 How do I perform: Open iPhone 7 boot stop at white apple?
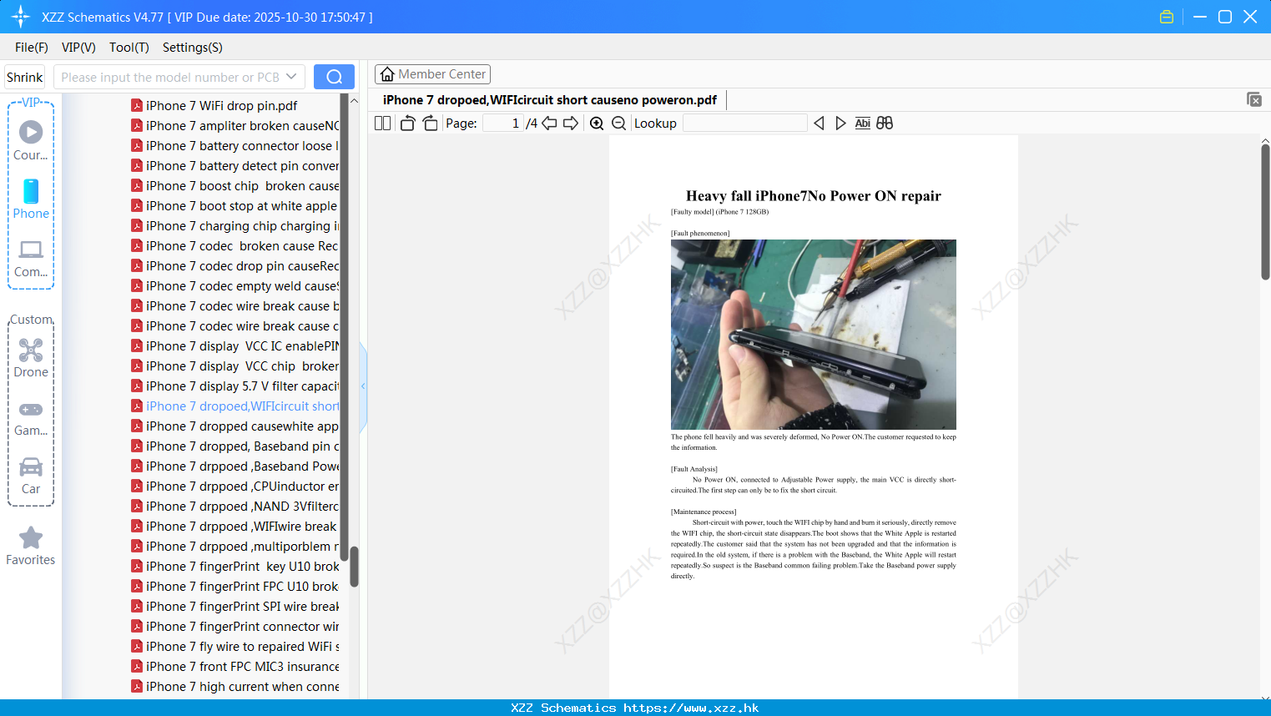click(235, 205)
